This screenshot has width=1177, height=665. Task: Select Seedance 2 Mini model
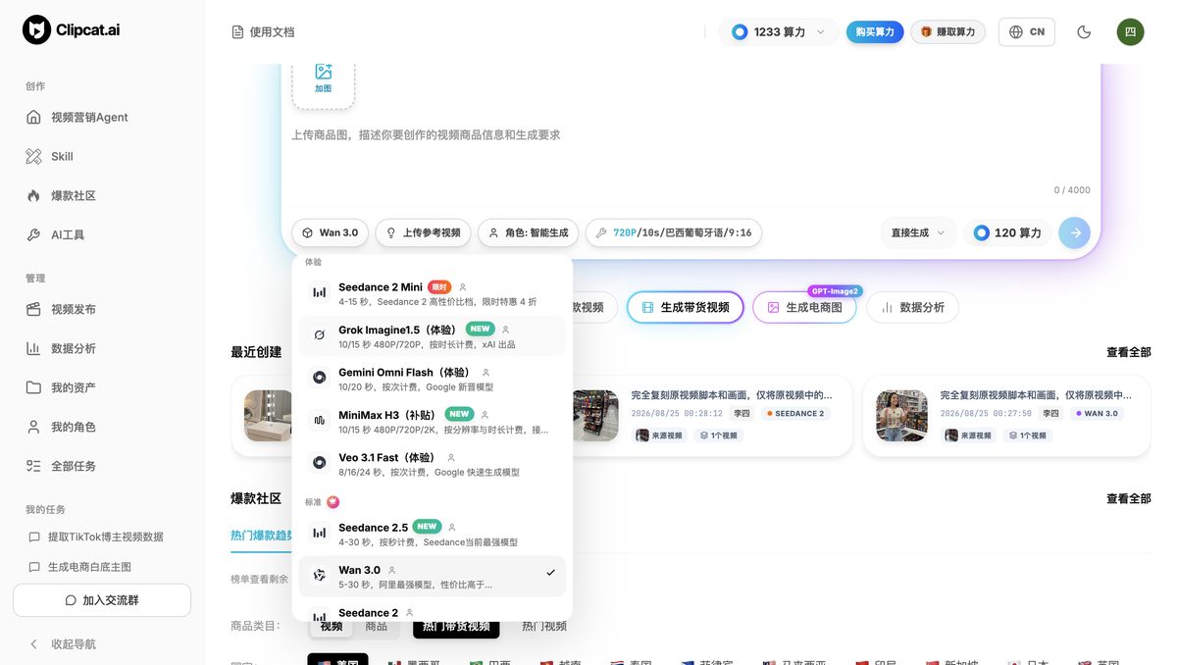pyautogui.click(x=433, y=293)
